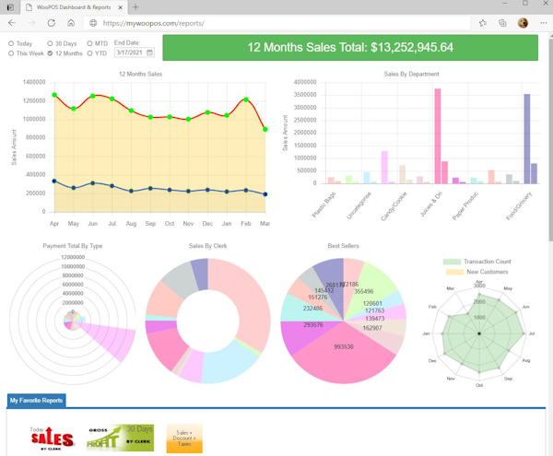Go back with the browser back arrow
Viewport: 553px width, 456px height.
pyautogui.click(x=12, y=23)
